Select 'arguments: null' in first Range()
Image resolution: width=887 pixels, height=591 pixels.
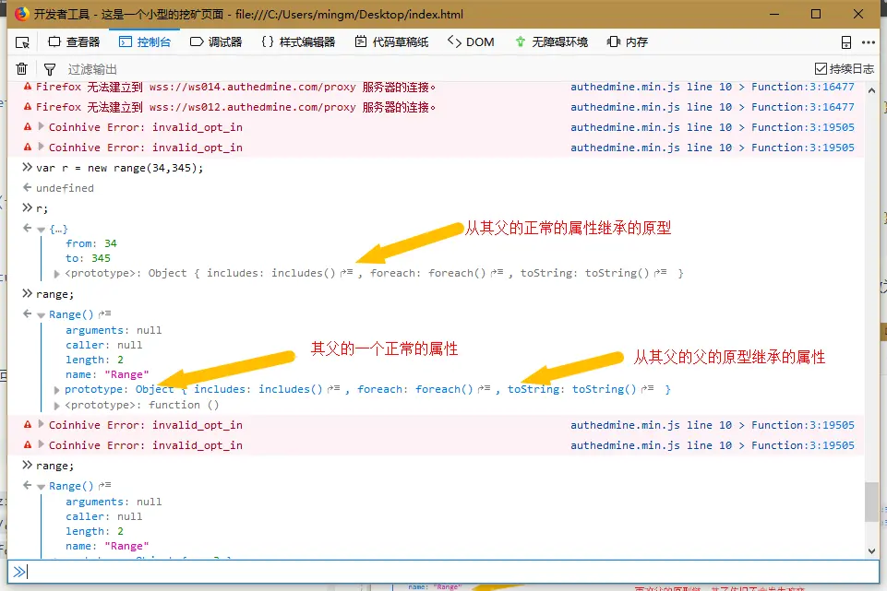[x=114, y=330]
